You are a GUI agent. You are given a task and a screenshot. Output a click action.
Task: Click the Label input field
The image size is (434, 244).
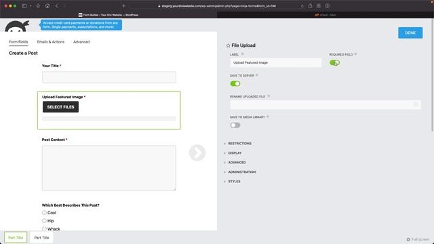point(276,62)
